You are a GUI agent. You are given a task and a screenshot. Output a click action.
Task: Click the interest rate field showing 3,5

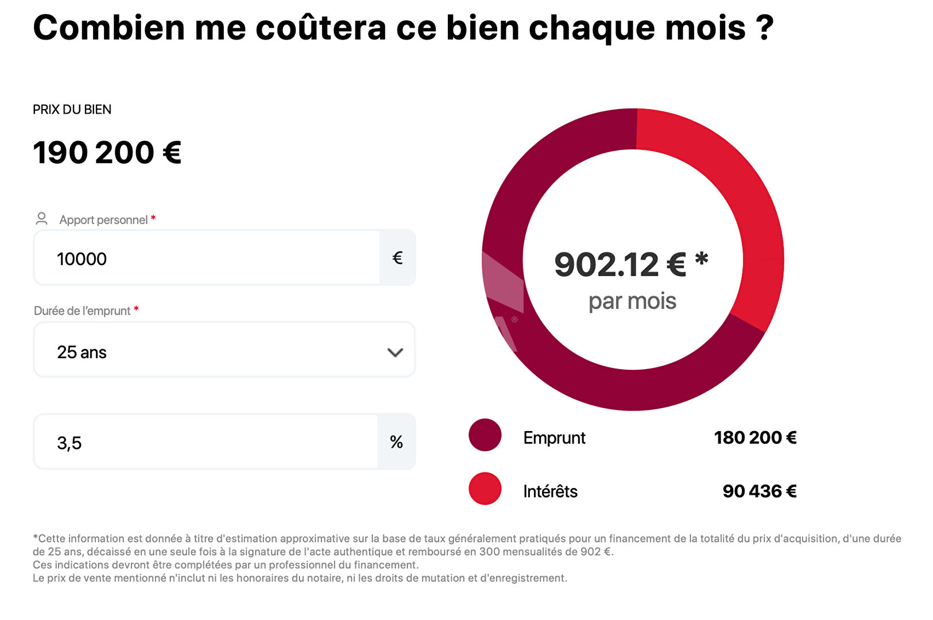click(x=206, y=442)
